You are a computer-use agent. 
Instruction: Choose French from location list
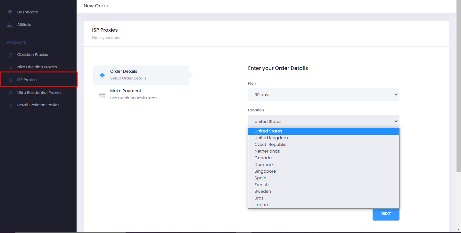click(x=324, y=185)
